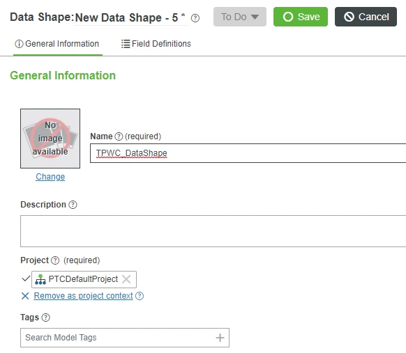Open the Field Definitions tab
This screenshot has height=353, width=406.
pos(156,44)
